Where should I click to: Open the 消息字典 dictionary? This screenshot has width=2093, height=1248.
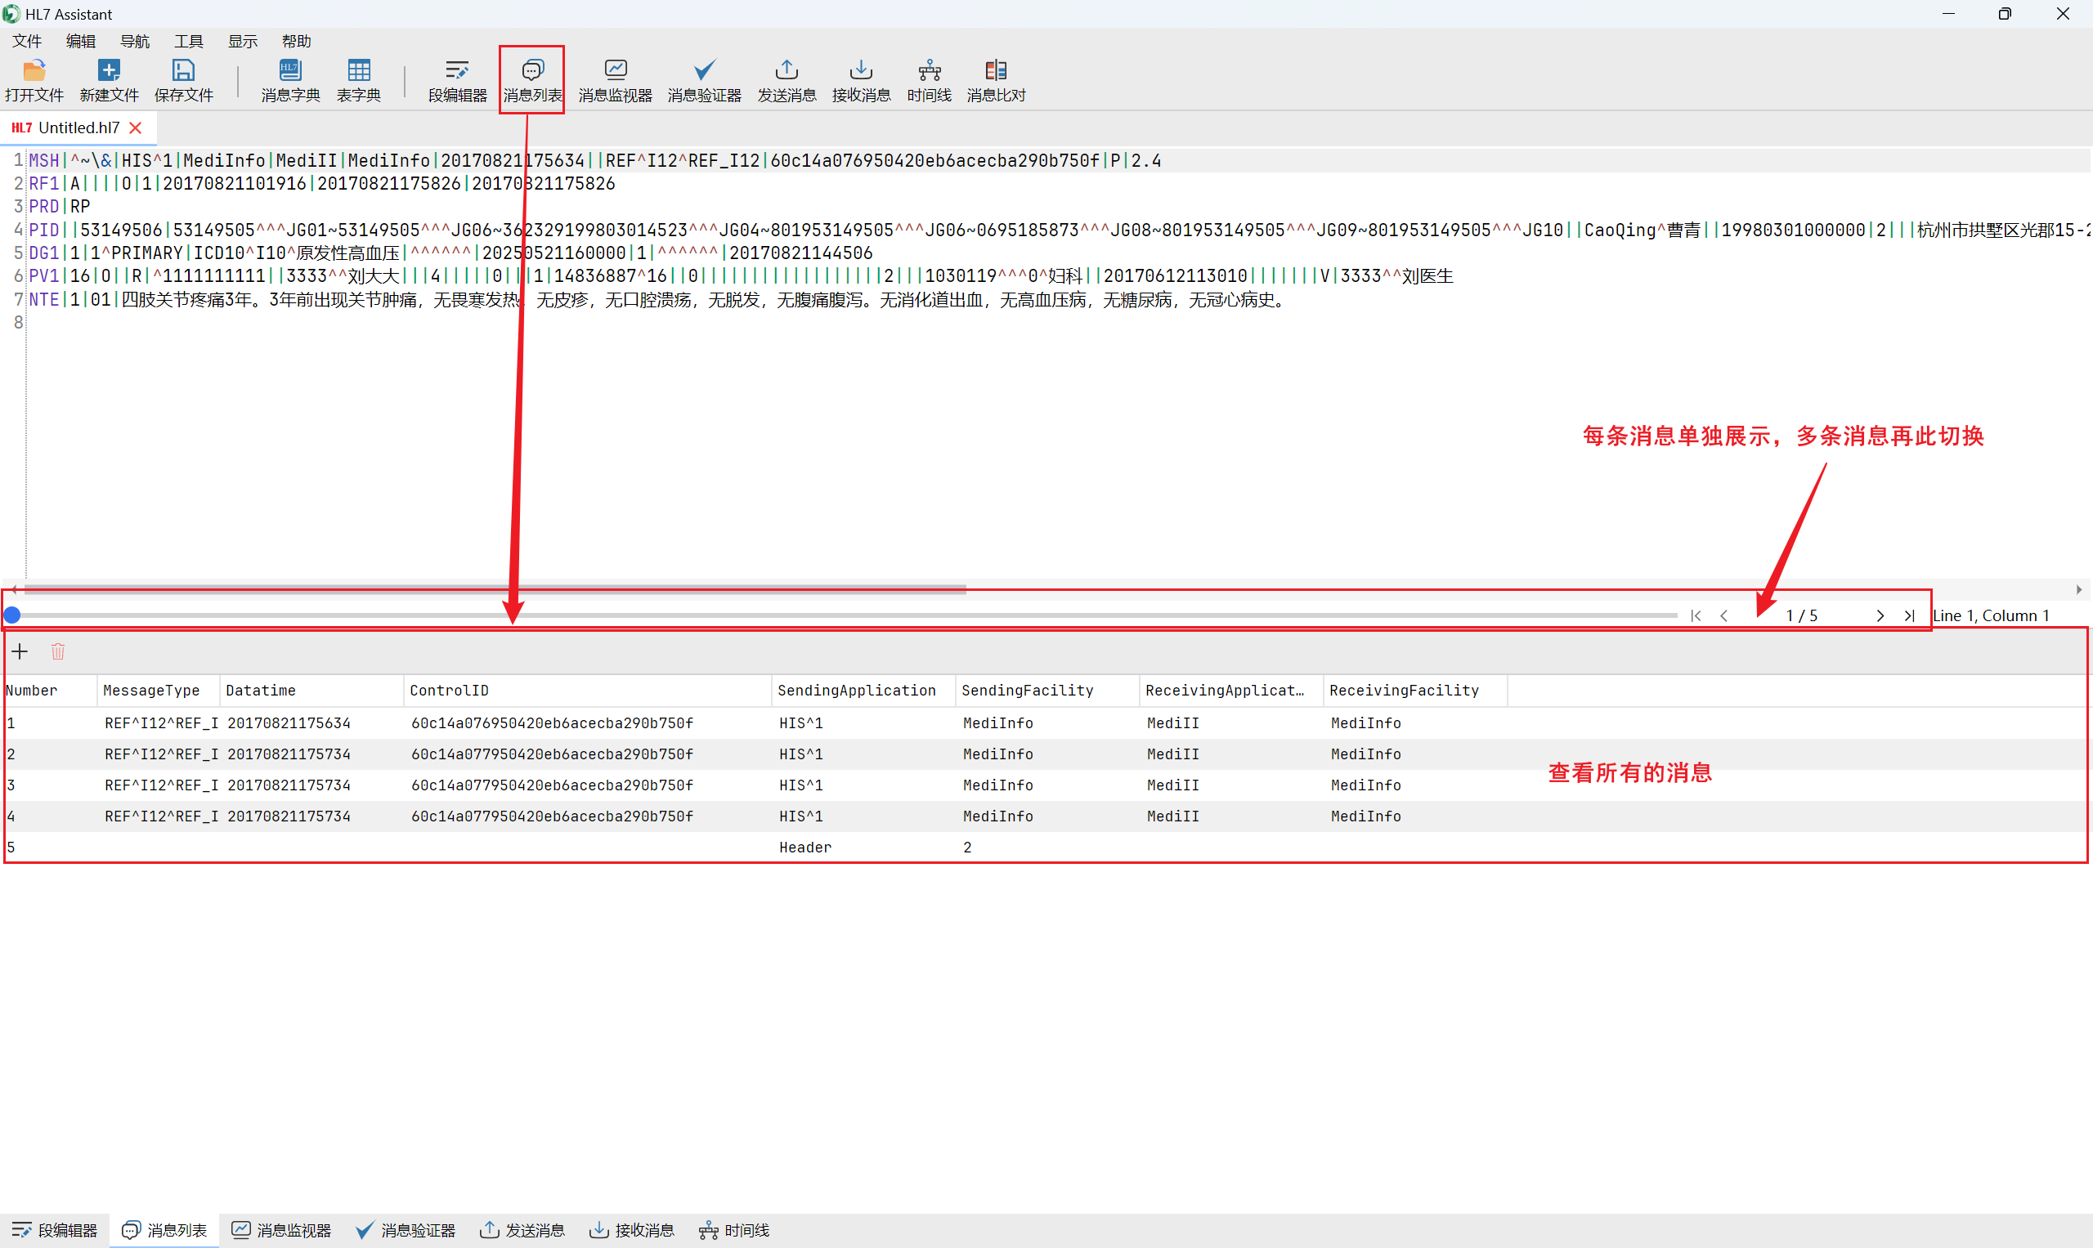tap(290, 81)
